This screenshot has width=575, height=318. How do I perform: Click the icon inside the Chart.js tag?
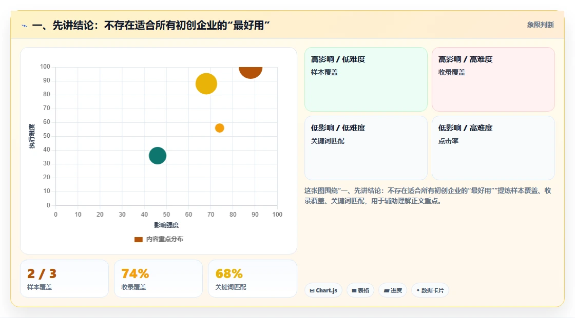312,290
